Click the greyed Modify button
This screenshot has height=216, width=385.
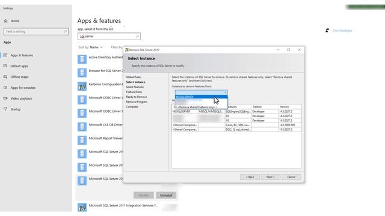point(144,195)
